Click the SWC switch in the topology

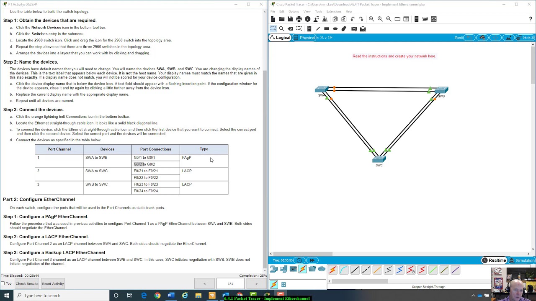pos(379,159)
